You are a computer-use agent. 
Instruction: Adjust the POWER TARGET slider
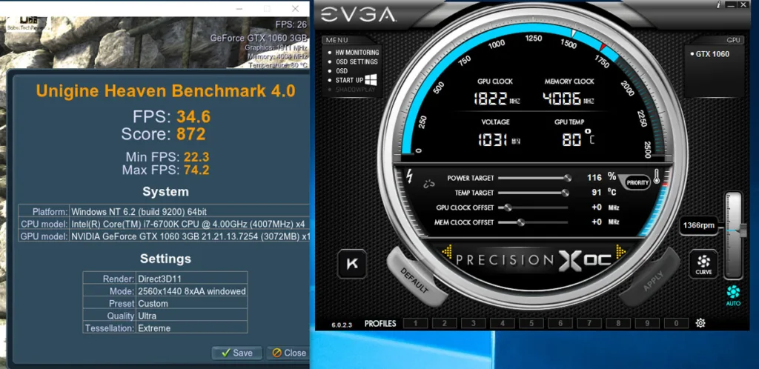(534, 178)
